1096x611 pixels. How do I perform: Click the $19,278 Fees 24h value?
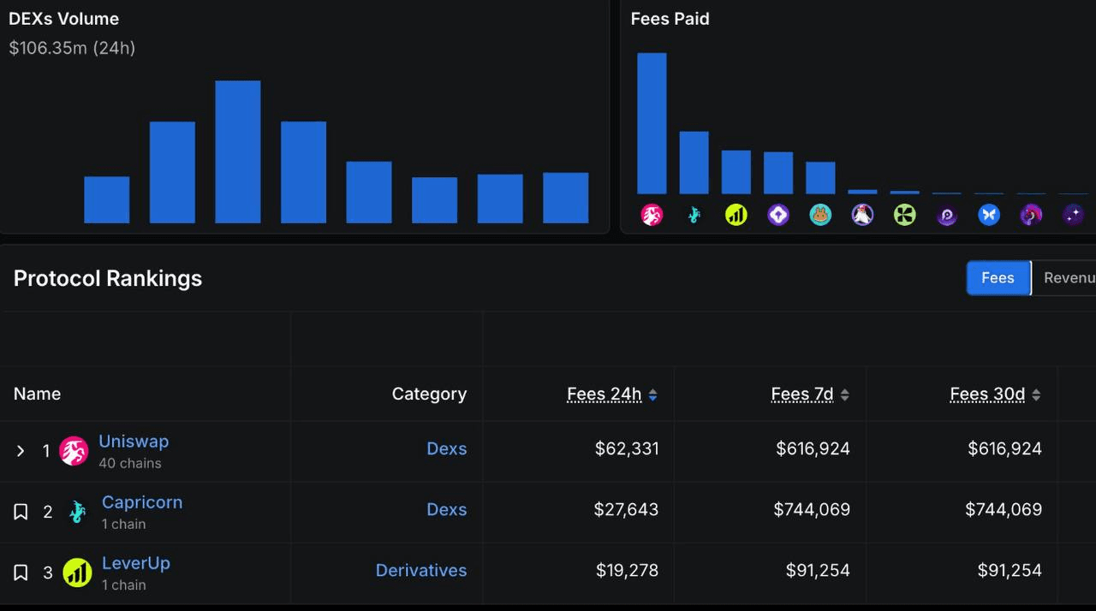(628, 570)
